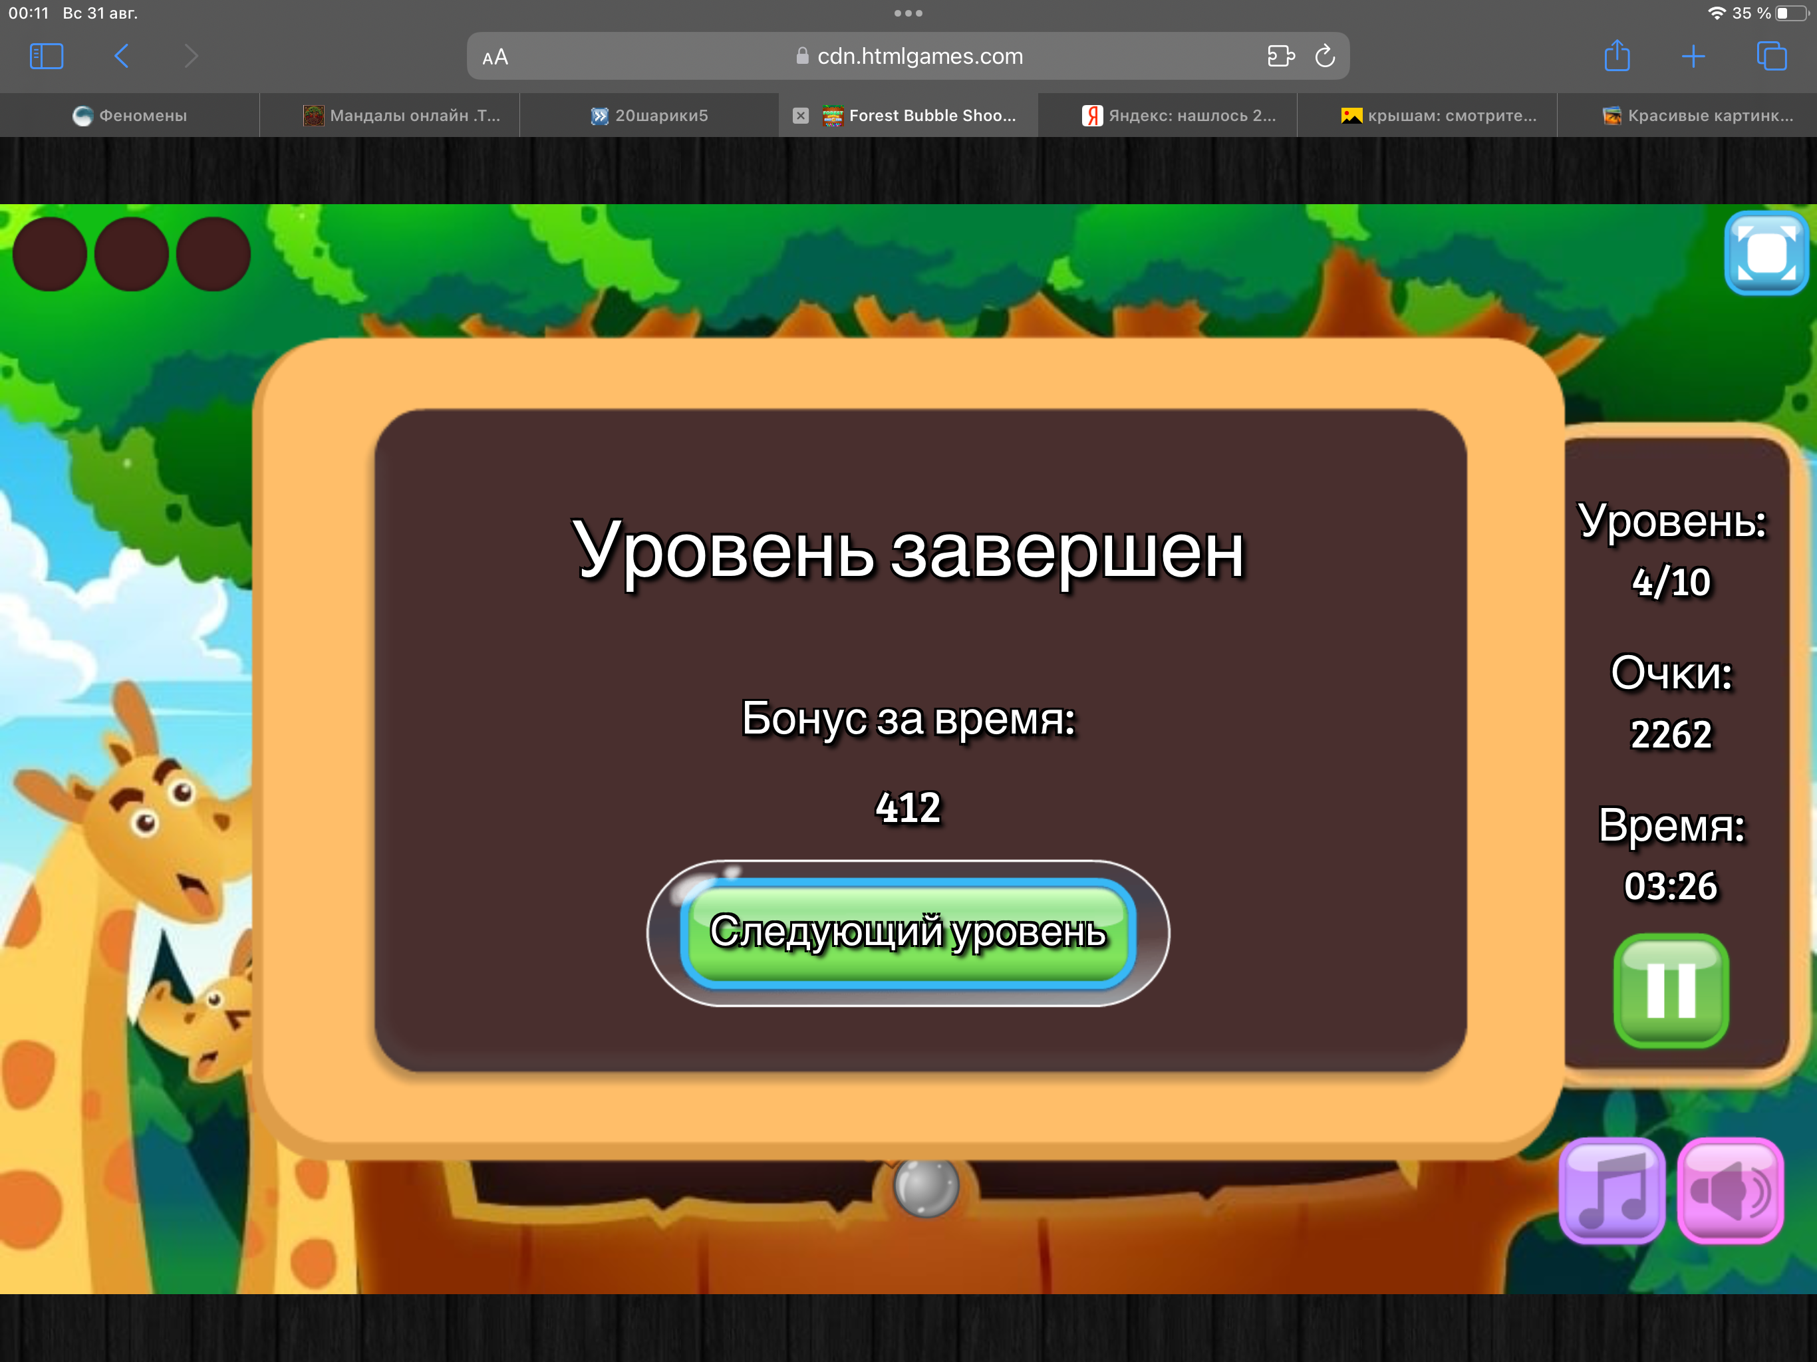Open Safari sidebar panel icon
Screen dimensions: 1817x1362
pyautogui.click(x=46, y=56)
